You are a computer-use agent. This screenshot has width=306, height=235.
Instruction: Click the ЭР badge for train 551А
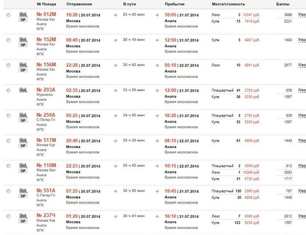point(23,196)
